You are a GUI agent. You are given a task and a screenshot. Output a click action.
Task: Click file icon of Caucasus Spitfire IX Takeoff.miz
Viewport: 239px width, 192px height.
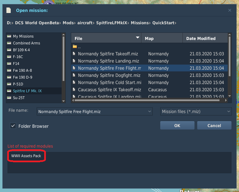tap(74, 90)
